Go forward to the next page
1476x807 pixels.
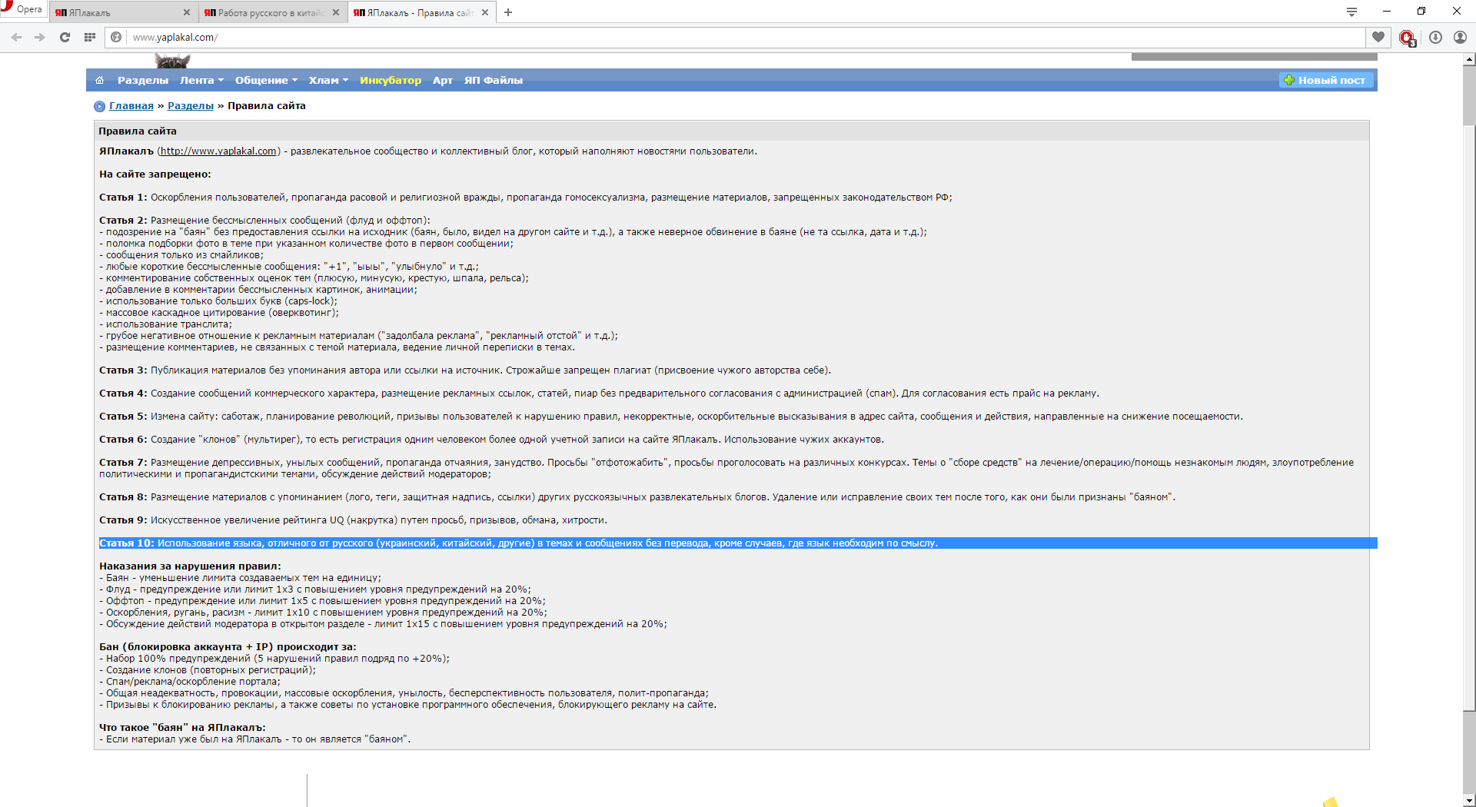tap(40, 37)
